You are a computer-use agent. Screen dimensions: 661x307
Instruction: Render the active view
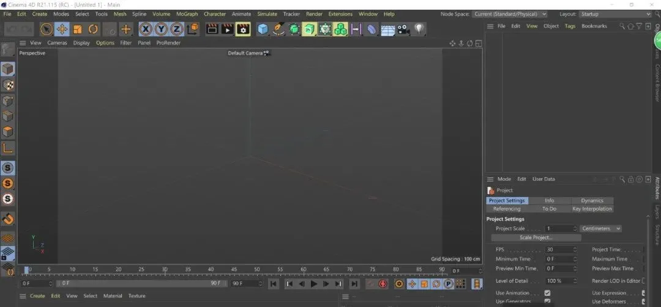(212, 29)
